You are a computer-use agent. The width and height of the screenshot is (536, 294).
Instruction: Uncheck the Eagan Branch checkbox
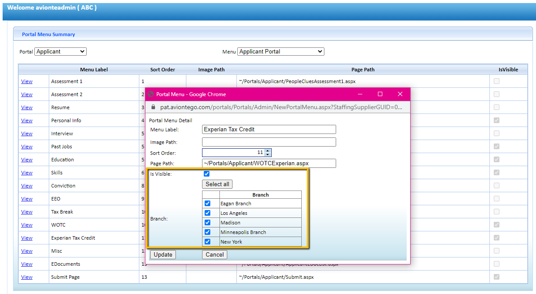pos(208,204)
